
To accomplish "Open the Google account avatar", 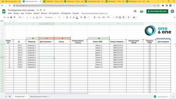I will coord(172,11).
